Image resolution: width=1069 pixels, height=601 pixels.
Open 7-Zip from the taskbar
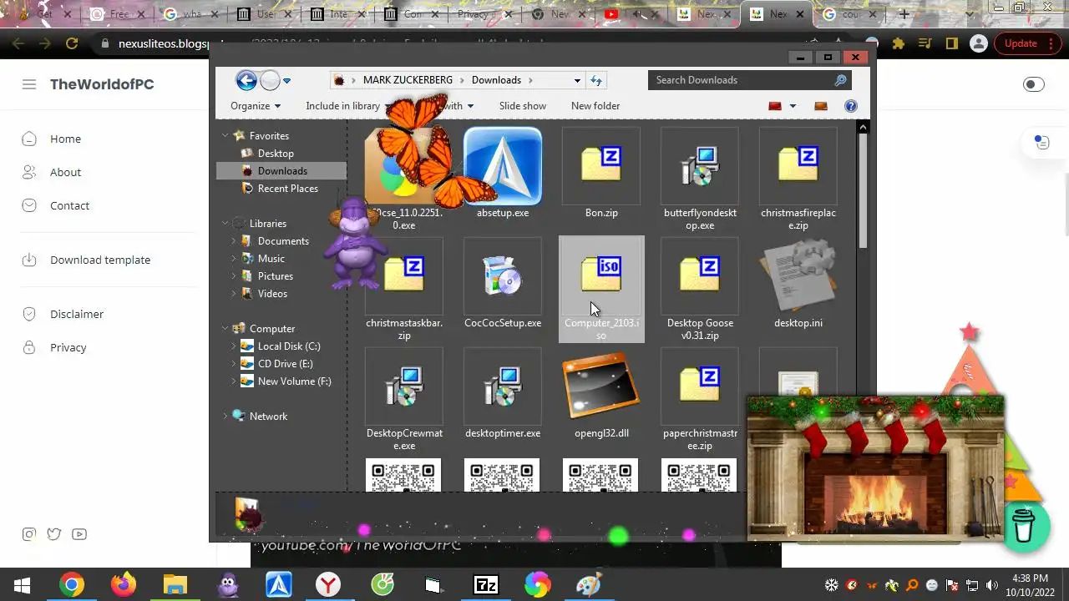tap(486, 585)
